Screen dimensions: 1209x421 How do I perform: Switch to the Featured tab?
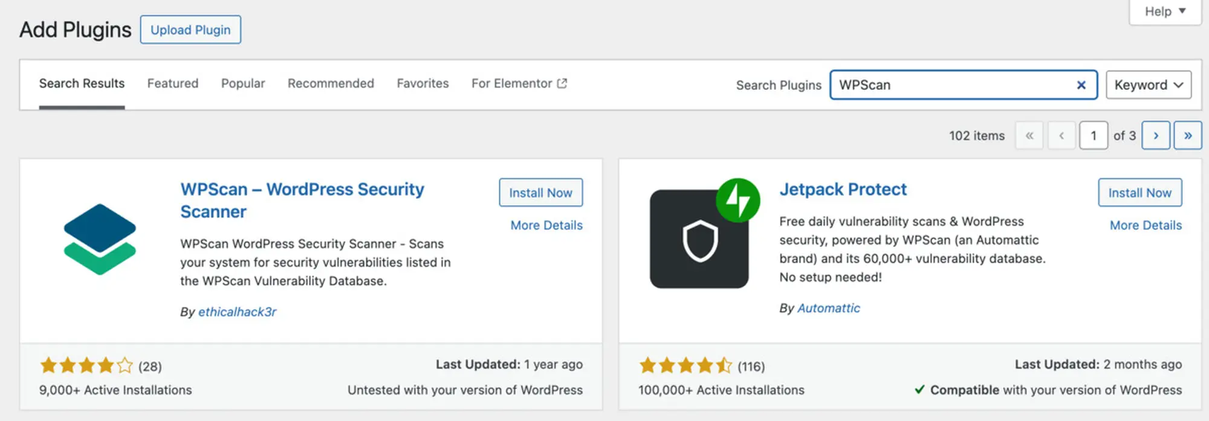[x=172, y=83]
